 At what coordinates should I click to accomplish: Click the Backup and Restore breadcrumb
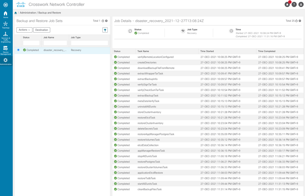point(49,13)
